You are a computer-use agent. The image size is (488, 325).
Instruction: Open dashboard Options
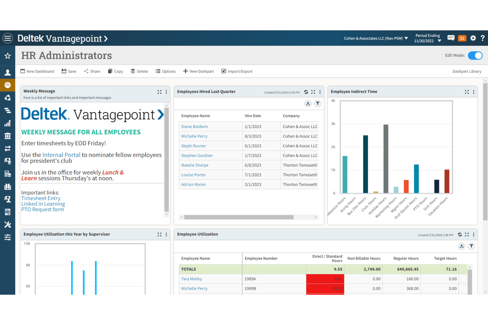click(166, 71)
